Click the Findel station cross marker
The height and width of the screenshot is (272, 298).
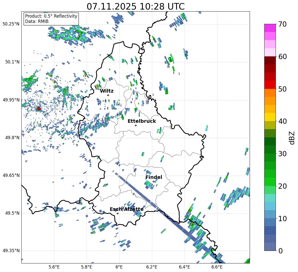(x=154, y=182)
